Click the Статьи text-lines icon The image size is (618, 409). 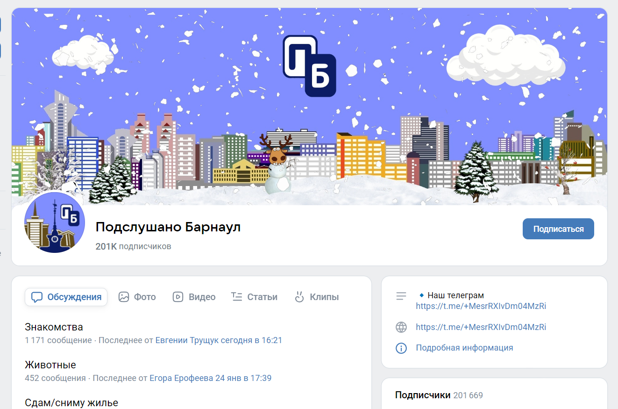(x=237, y=297)
